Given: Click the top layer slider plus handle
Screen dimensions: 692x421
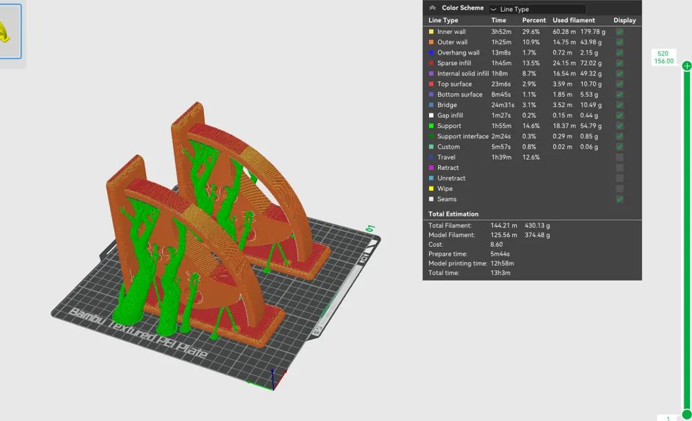Looking at the screenshot, I should (x=686, y=66).
